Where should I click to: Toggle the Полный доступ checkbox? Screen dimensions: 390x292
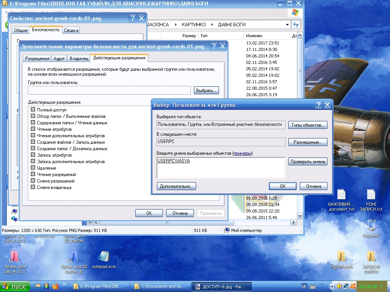(x=33, y=109)
